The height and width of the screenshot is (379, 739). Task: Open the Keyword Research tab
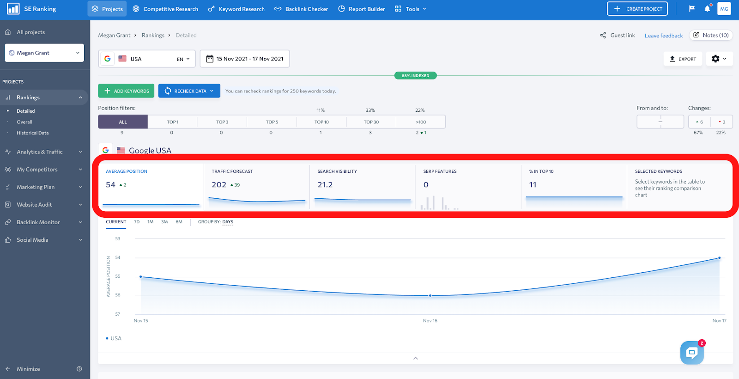(x=236, y=9)
